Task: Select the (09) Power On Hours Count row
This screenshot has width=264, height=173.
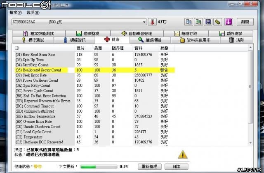Action: pyautogui.click(x=94, y=81)
